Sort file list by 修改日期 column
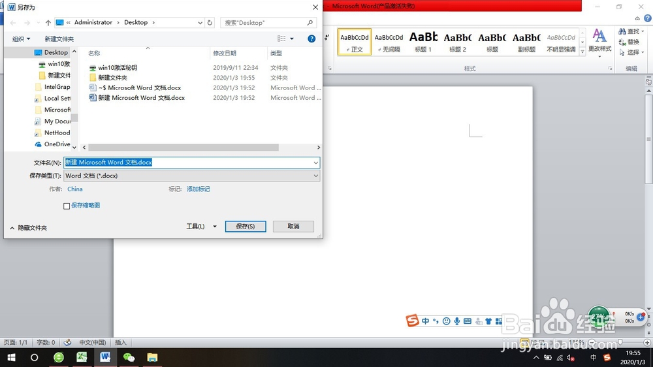This screenshot has width=653, height=367. click(225, 54)
